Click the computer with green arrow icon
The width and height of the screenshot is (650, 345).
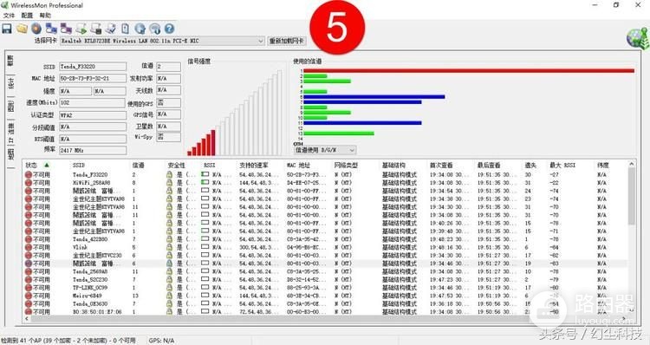tap(81, 29)
